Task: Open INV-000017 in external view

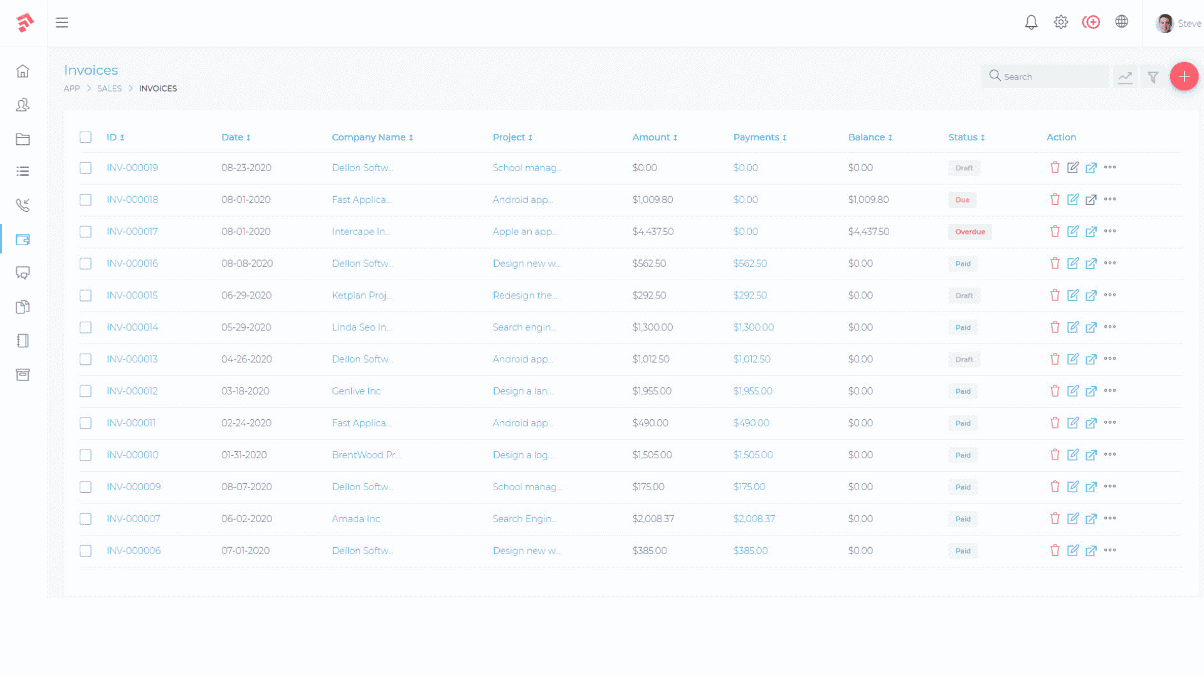Action: (1091, 231)
